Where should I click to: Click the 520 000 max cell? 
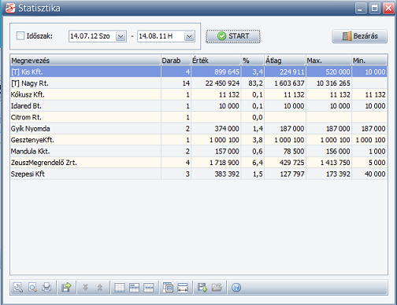pos(328,72)
